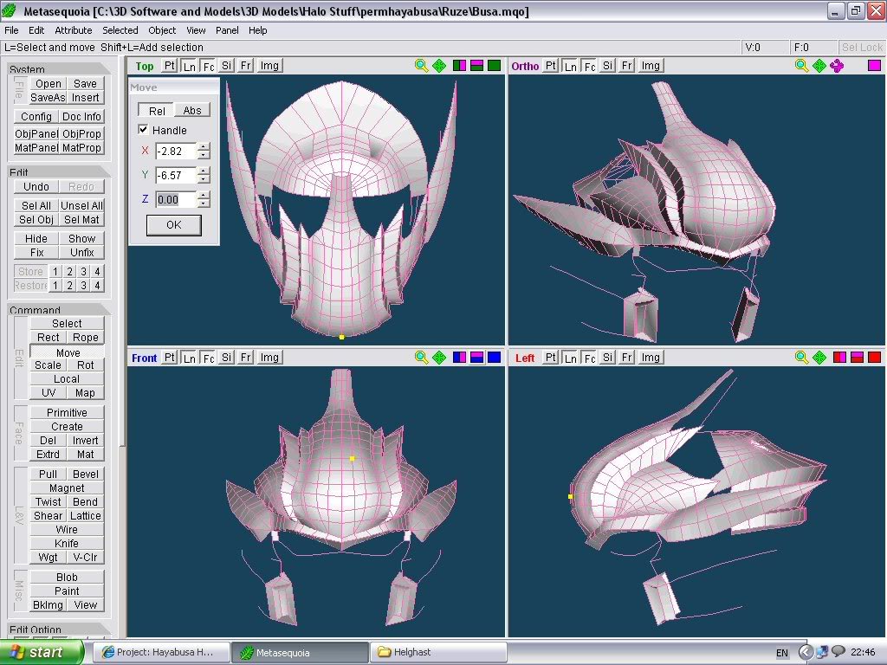Viewport: 887px width, 665px height.
Task: Click the Bevel command button
Action: click(86, 475)
